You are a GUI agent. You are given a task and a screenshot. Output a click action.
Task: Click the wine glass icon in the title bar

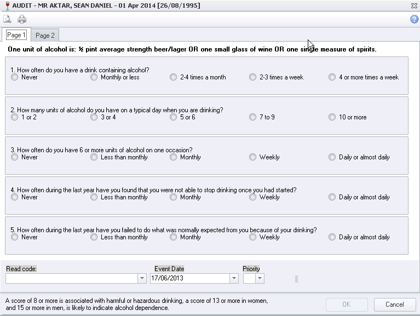(5, 5)
